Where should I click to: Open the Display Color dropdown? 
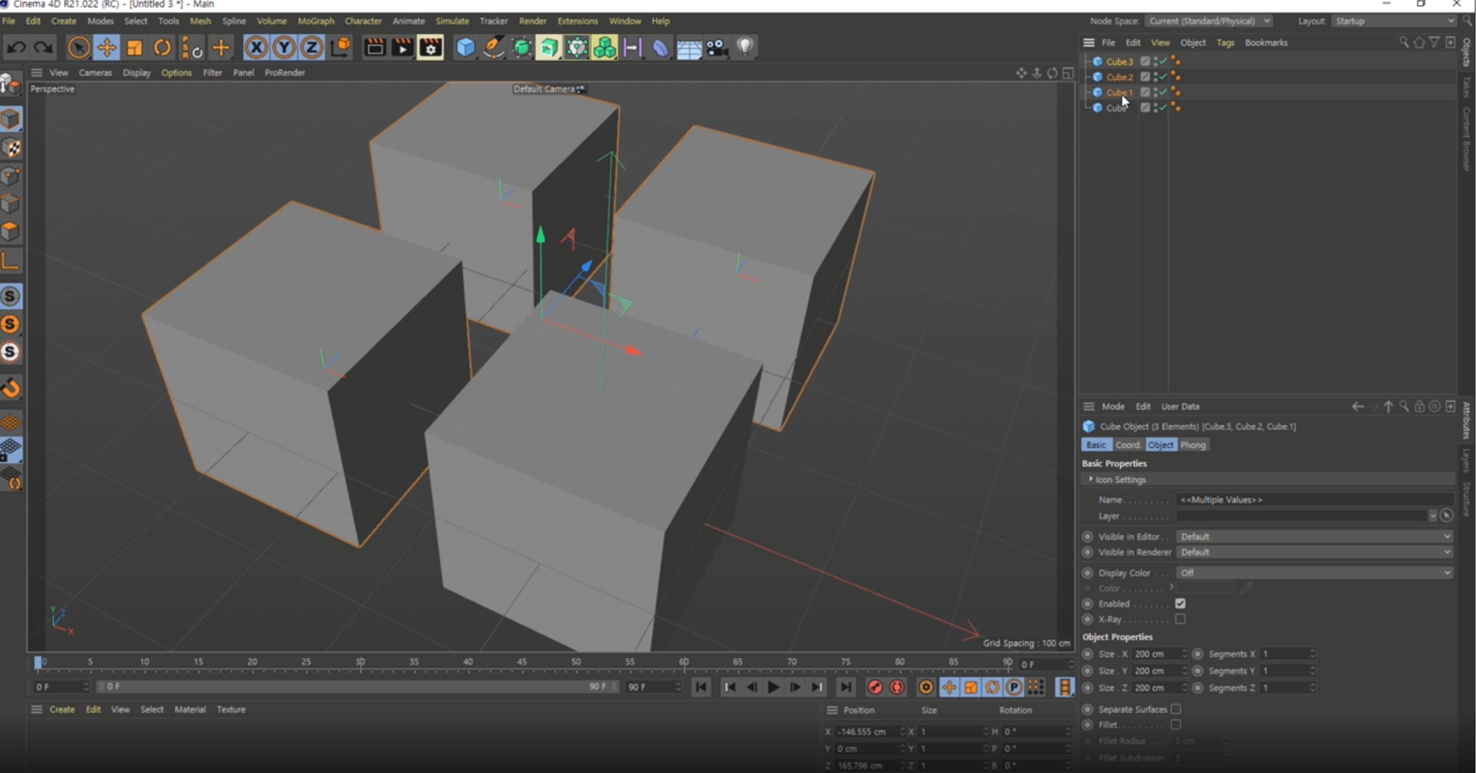pos(1315,572)
